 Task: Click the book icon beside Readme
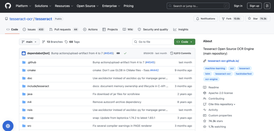coord(205,87)
